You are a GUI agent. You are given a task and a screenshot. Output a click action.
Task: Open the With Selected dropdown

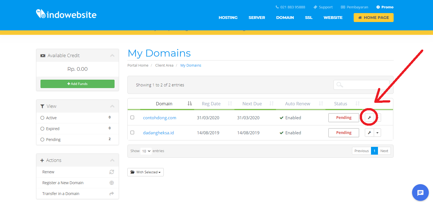(145, 172)
